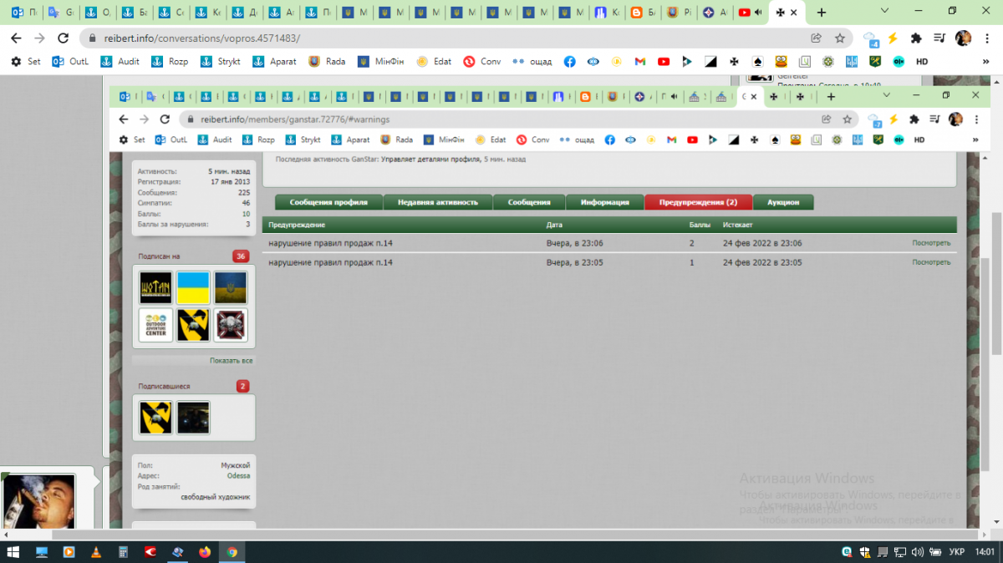The width and height of the screenshot is (1003, 563).
Task: Open the Odessa address link
Action: pyautogui.click(x=238, y=475)
